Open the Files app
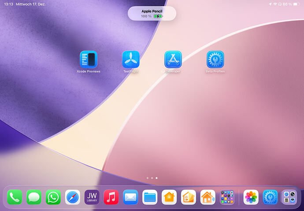The height and width of the screenshot is (211, 304). pyautogui.click(x=150, y=197)
